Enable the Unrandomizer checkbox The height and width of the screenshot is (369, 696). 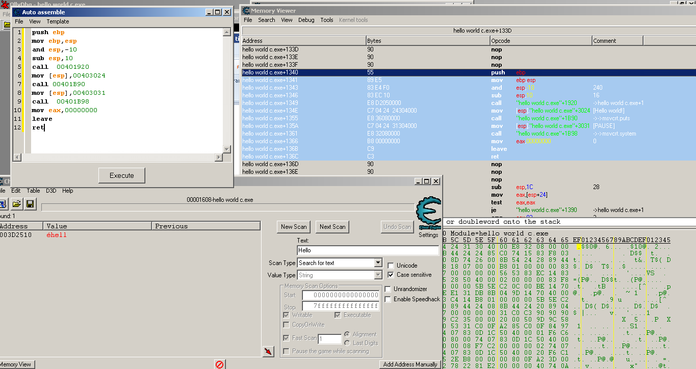click(388, 289)
